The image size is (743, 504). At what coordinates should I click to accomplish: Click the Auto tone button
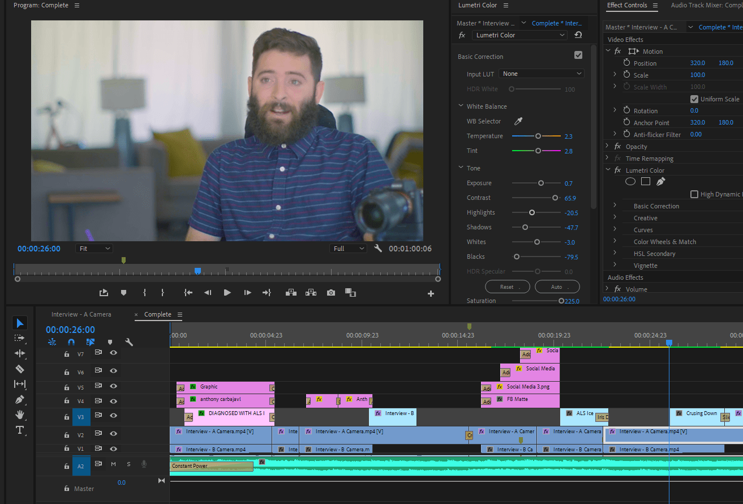557,287
